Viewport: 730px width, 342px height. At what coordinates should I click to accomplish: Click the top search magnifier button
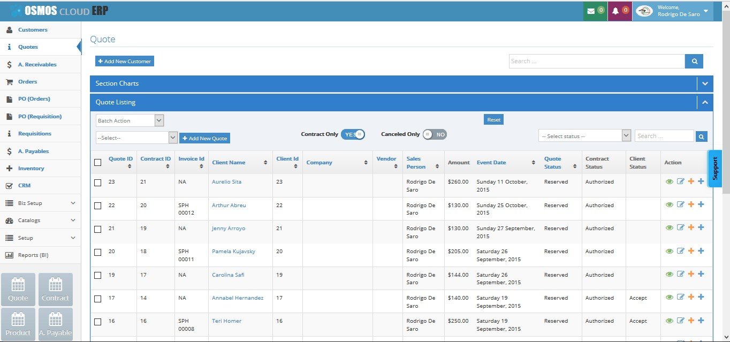point(694,61)
